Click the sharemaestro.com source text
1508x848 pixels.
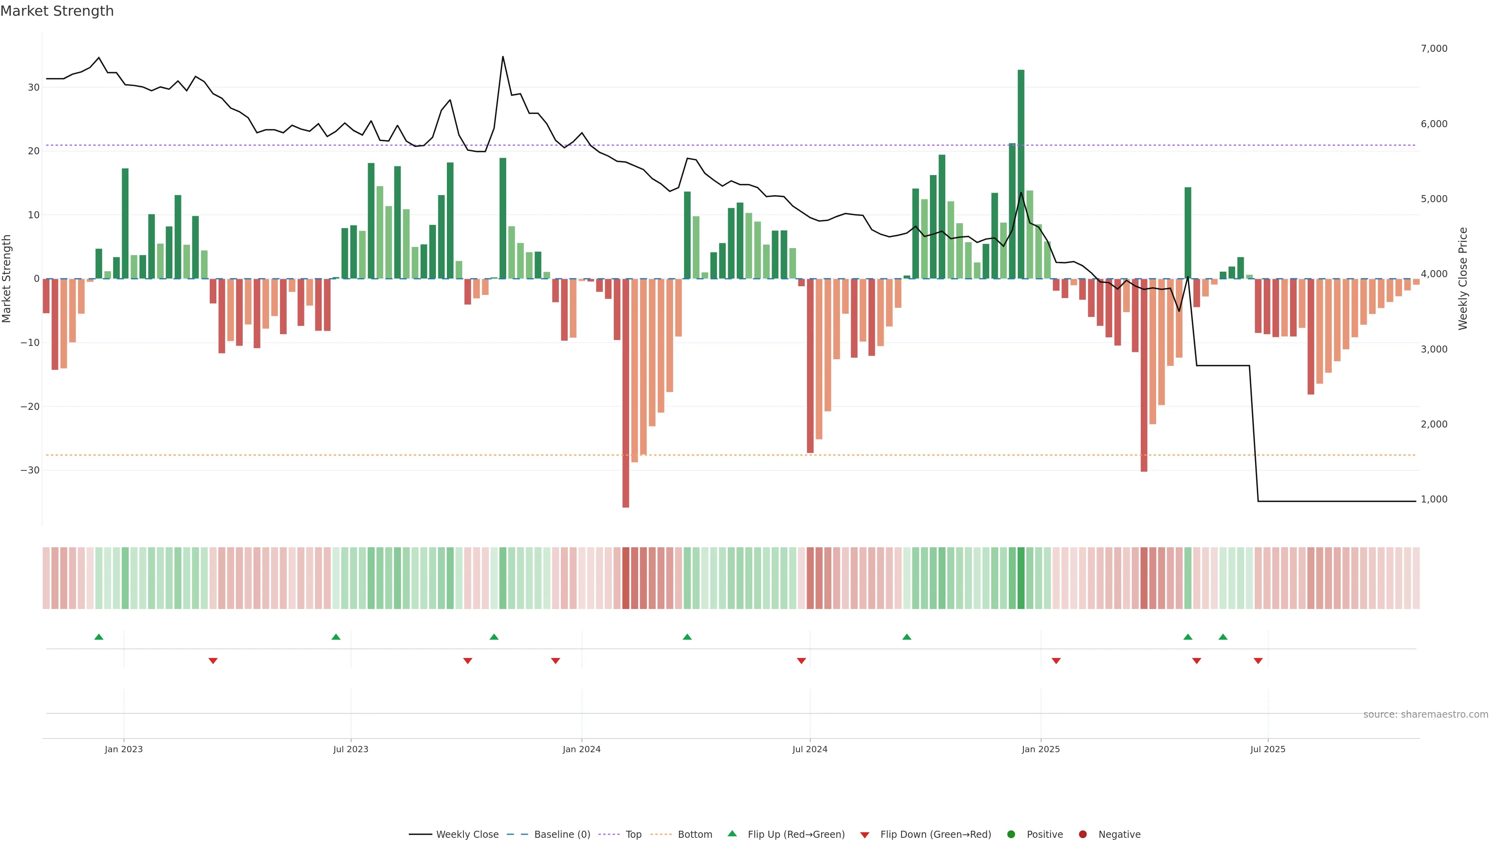click(x=1426, y=714)
